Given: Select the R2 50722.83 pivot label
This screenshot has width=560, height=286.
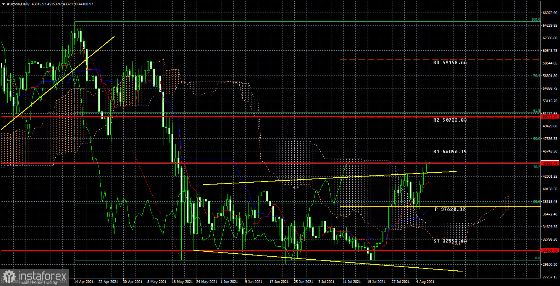Looking at the screenshot, I should (450, 120).
